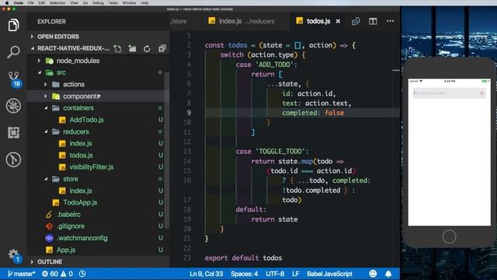Open index.js under store folder

point(81,191)
